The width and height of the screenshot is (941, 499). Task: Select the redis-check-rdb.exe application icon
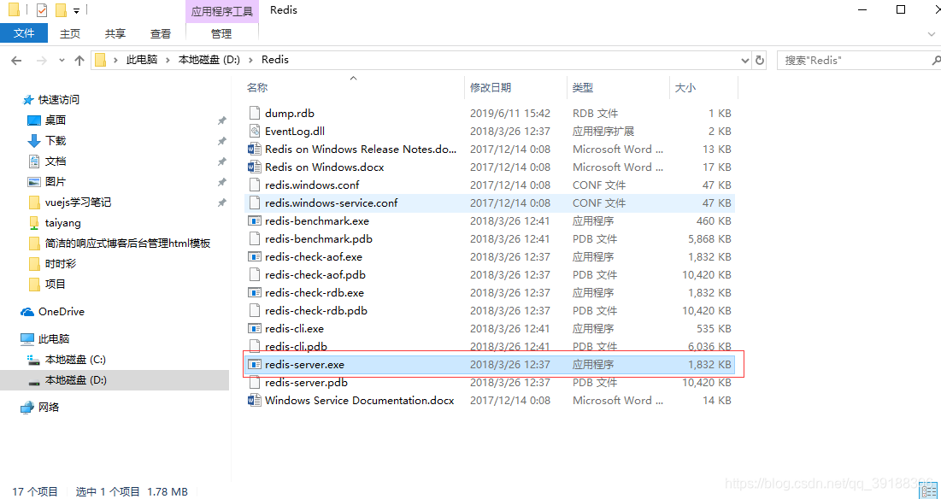coord(255,293)
